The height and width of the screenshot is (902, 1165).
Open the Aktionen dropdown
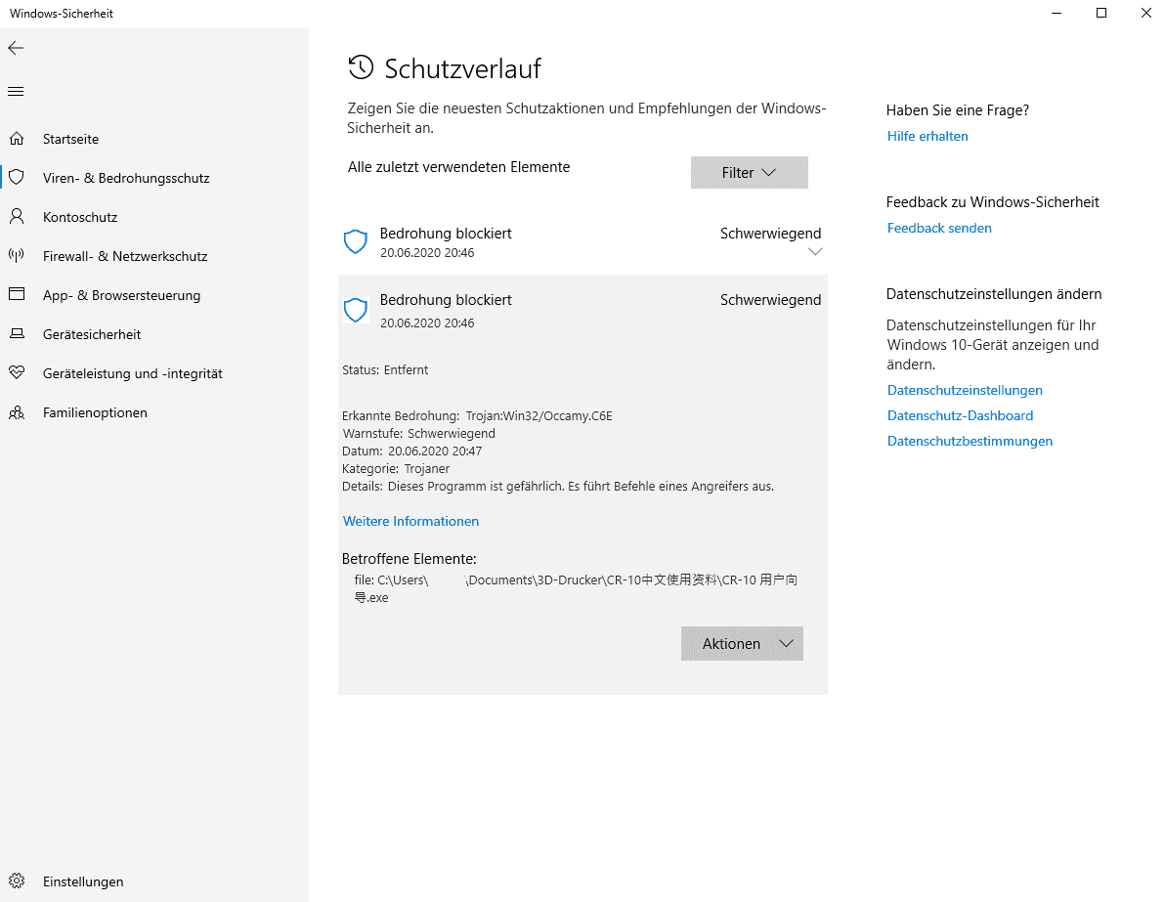pos(742,643)
